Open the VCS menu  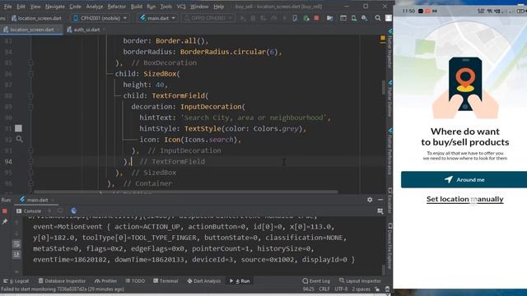181,7
